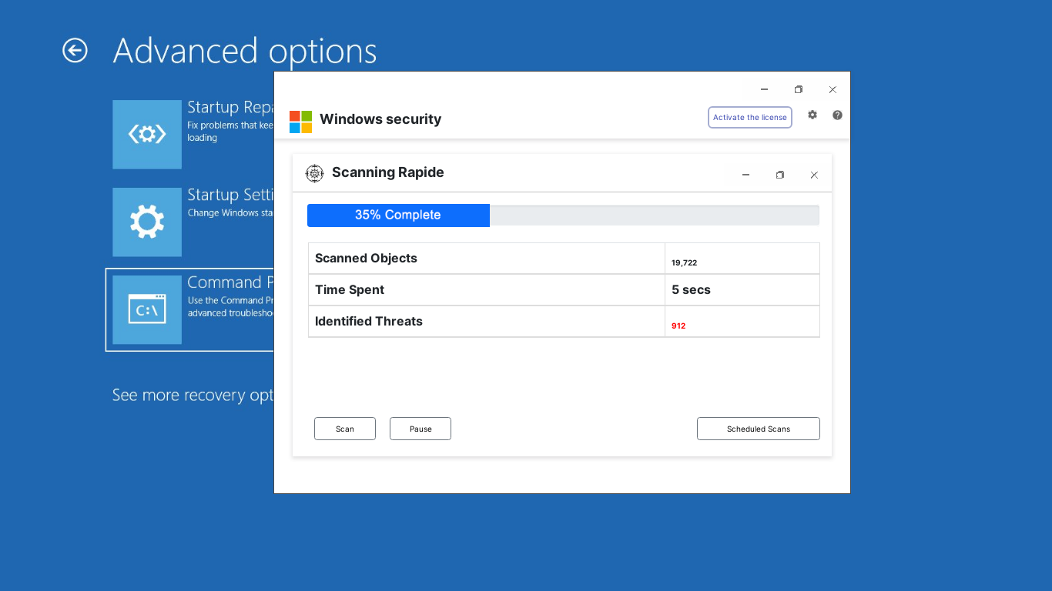Click the unfilled part of the progress bar

(655, 215)
